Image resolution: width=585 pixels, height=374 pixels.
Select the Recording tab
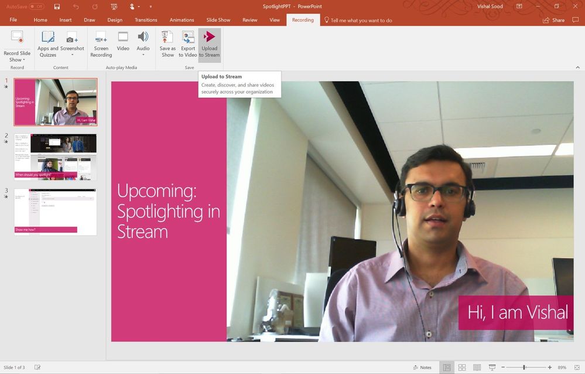[303, 20]
